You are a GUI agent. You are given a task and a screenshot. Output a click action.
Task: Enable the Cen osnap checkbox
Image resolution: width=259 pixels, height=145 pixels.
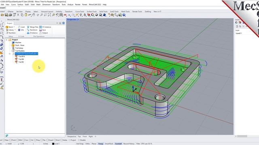coord(24,140)
